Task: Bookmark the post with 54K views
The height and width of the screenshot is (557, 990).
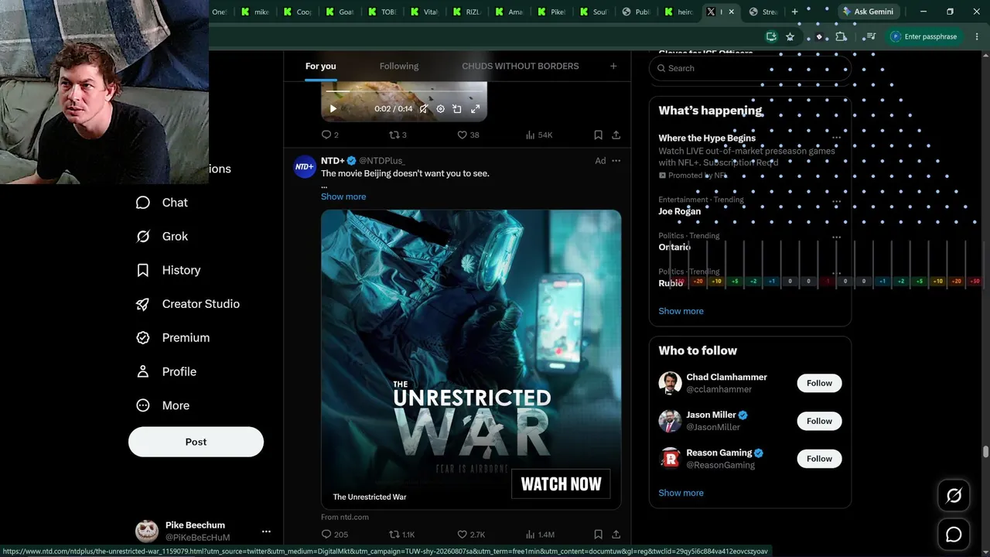Action: 598,135
